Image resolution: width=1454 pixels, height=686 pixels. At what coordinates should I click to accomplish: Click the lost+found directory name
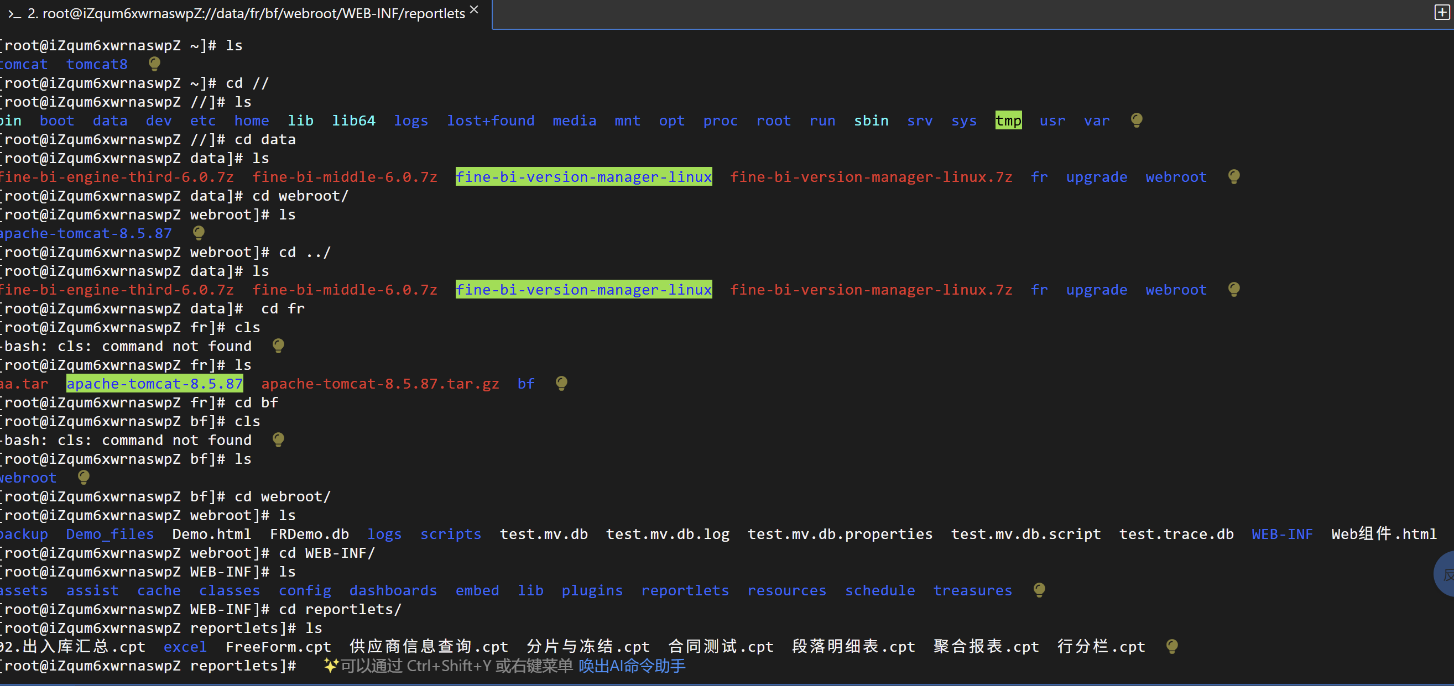[x=491, y=121]
